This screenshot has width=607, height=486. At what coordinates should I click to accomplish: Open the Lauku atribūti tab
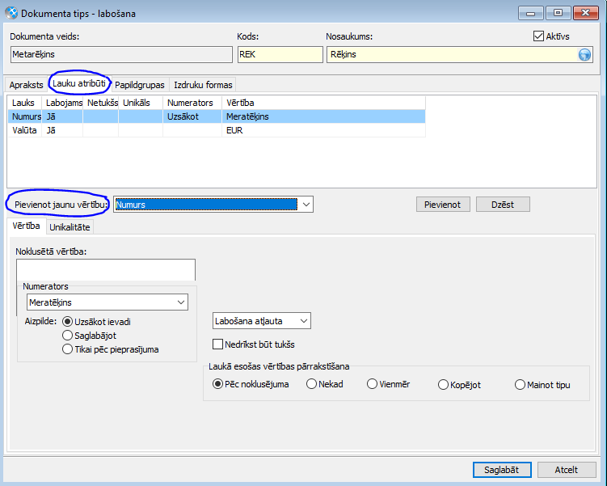(x=79, y=83)
